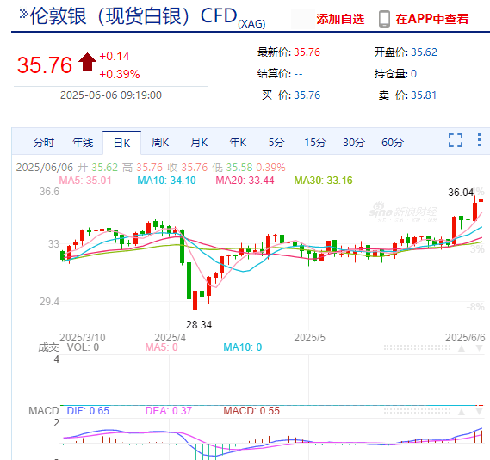
Task: Choose the 60分 interval tab
Action: tap(393, 143)
